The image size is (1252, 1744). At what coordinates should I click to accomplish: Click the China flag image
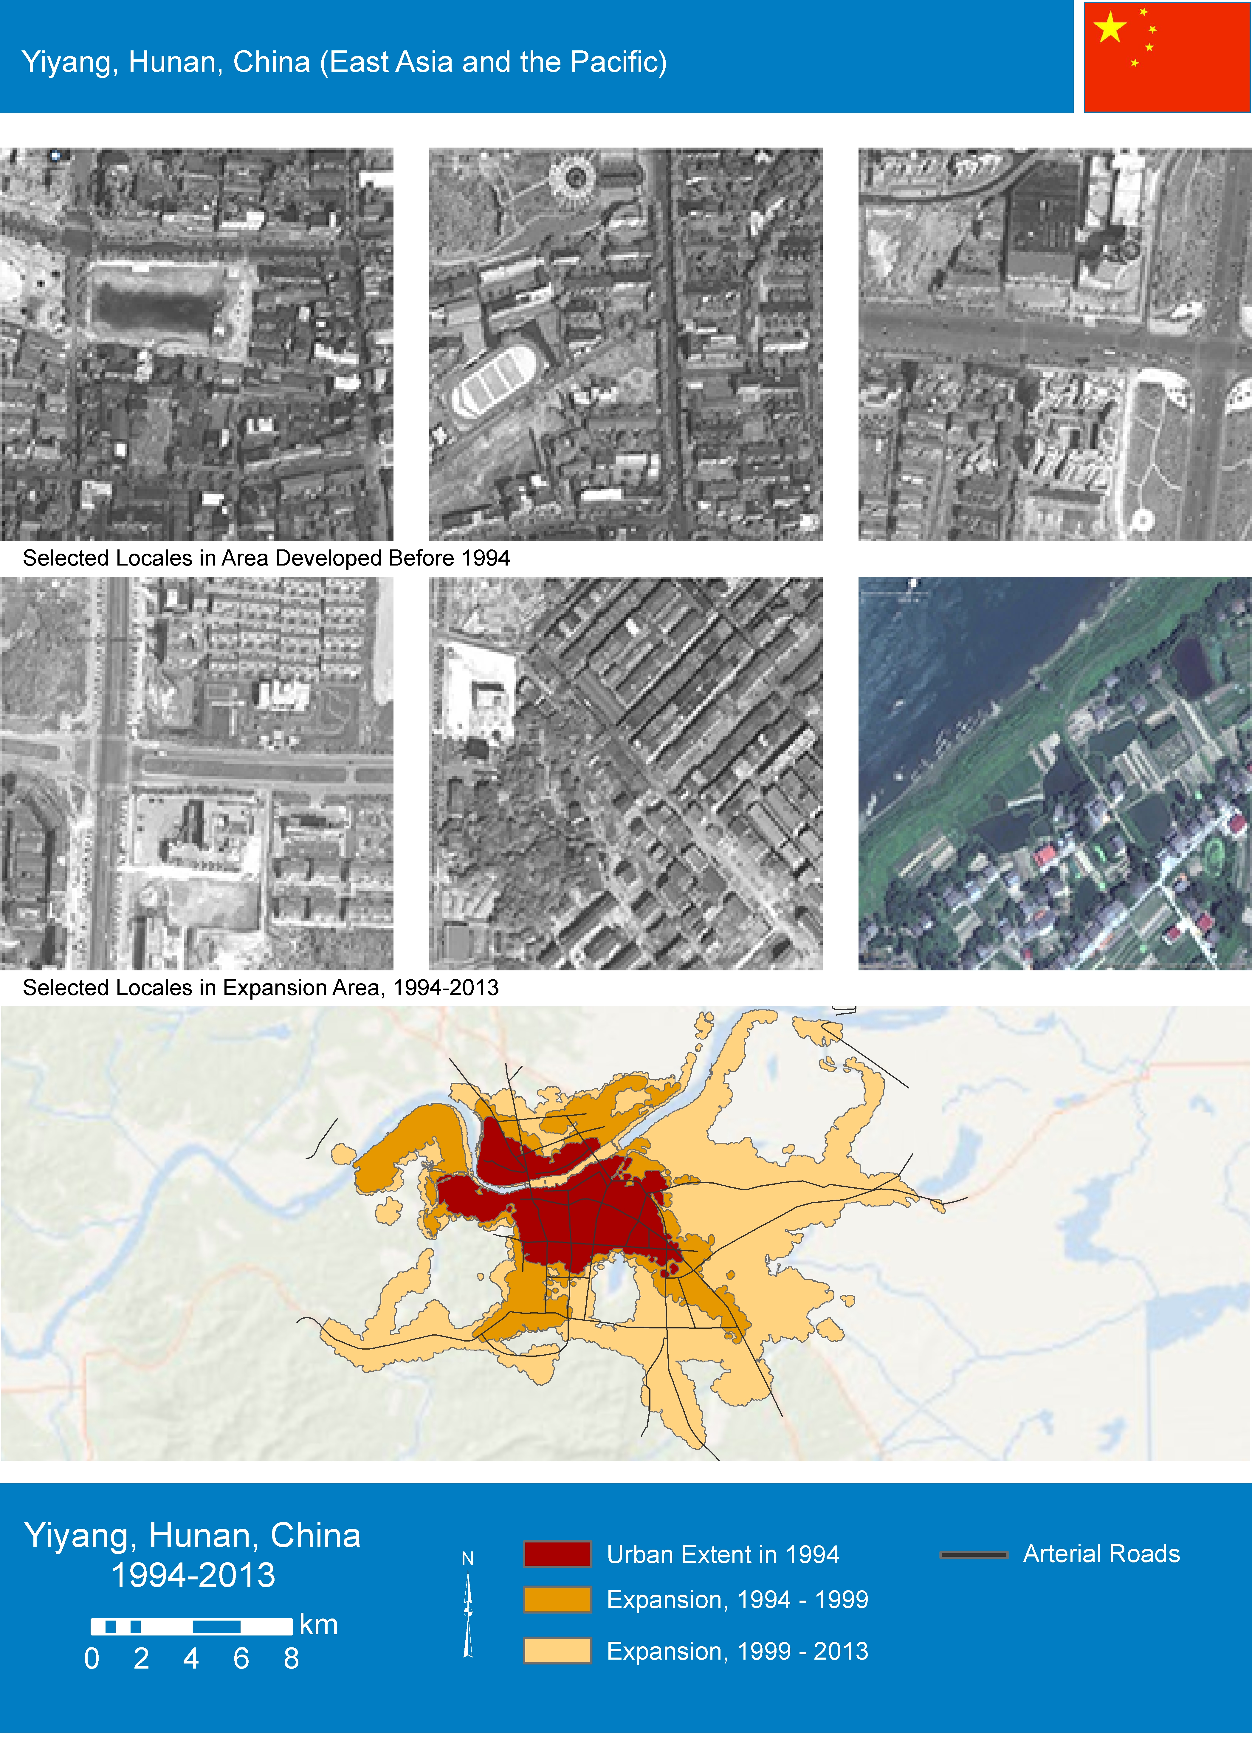pos(1167,57)
